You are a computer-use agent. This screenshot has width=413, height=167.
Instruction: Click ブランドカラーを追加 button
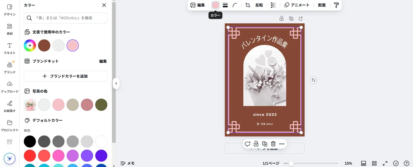65,76
